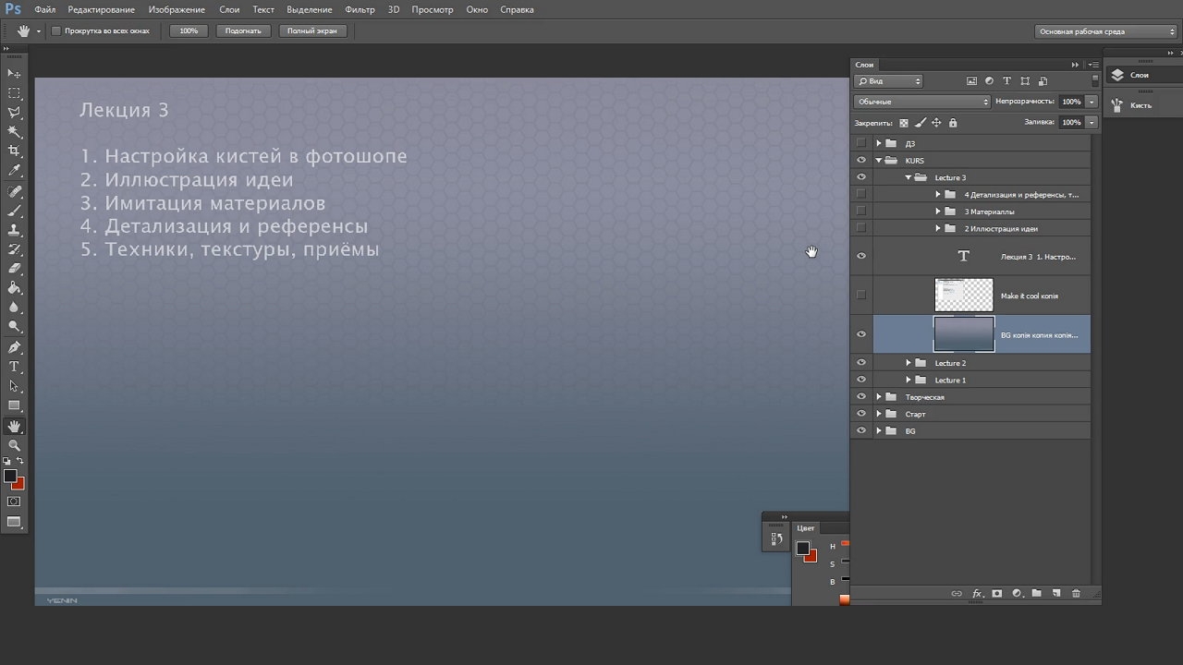Open the Файл menu
The width and height of the screenshot is (1183, 665).
[44, 9]
